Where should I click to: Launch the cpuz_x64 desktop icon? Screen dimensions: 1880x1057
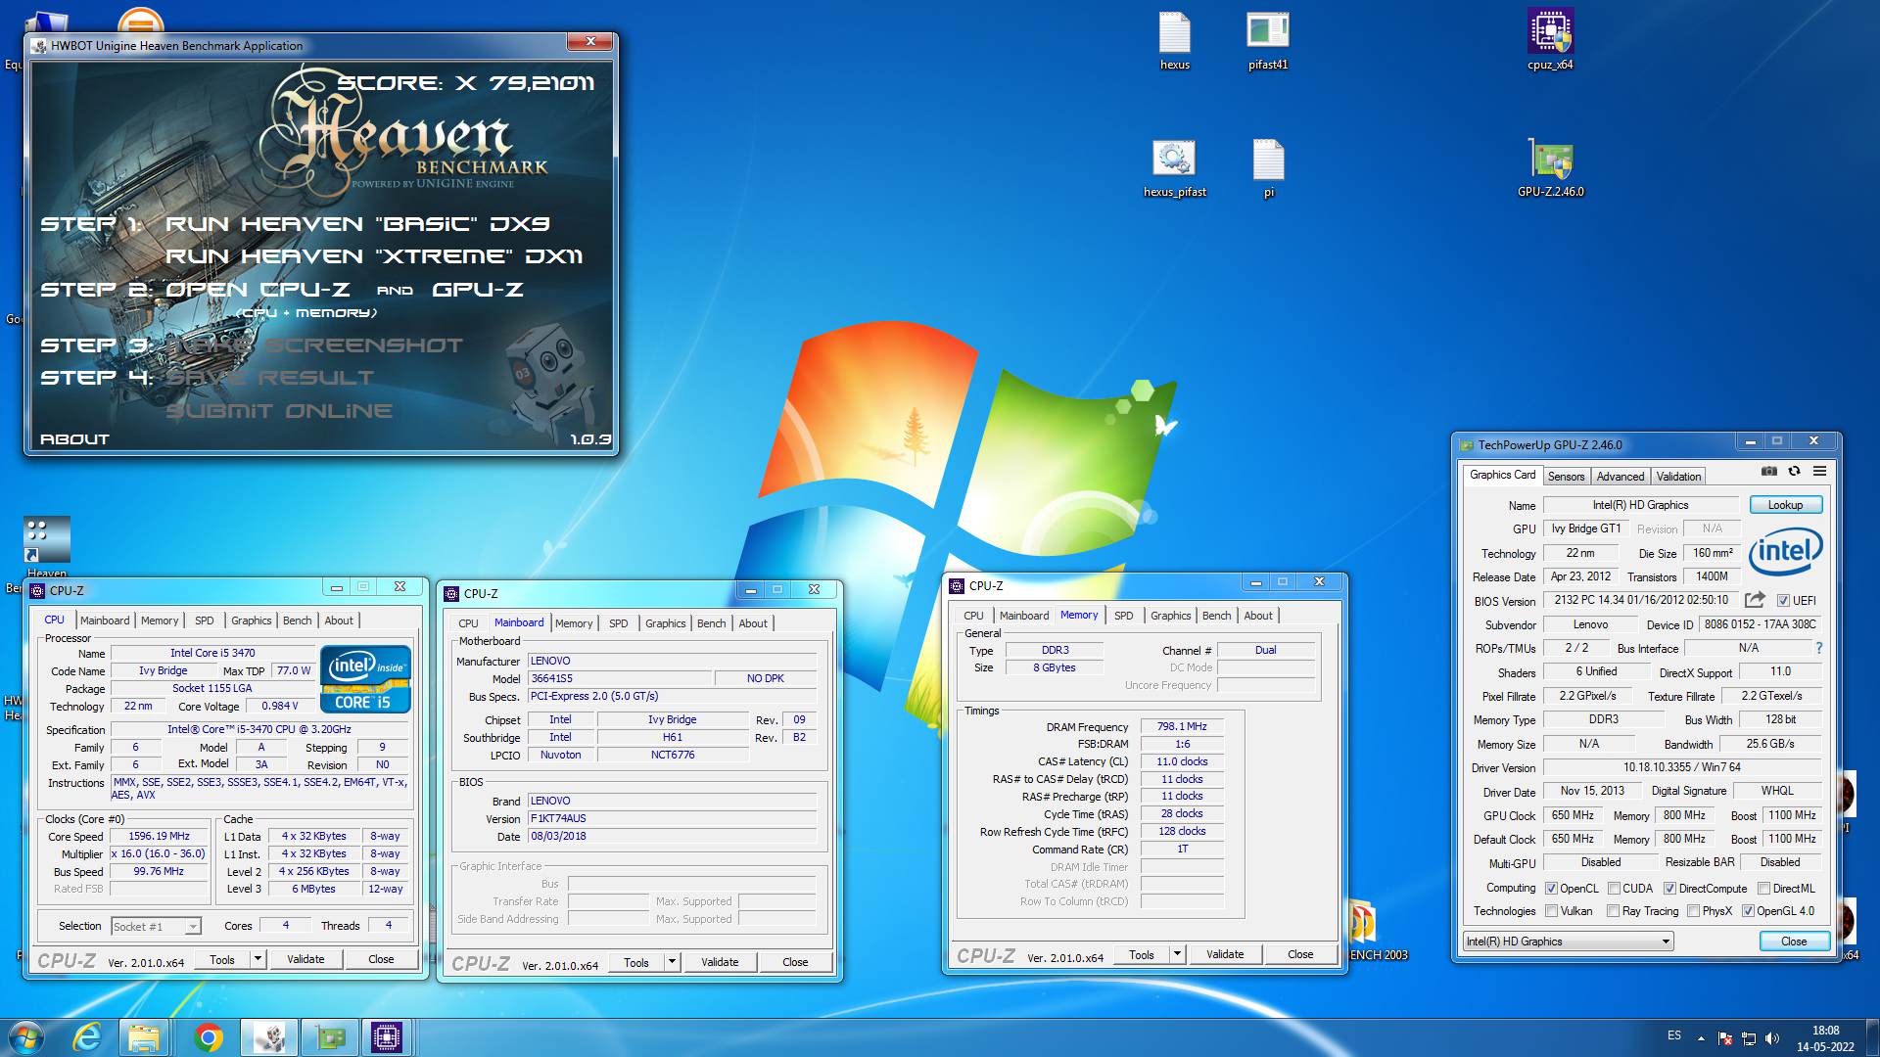click(1550, 41)
